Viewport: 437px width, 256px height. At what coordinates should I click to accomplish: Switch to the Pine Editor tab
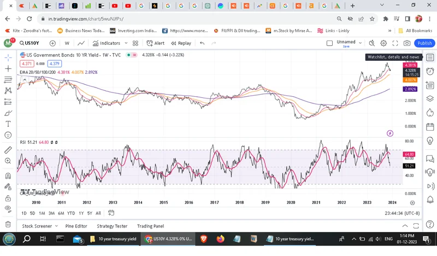pyautogui.click(x=76, y=226)
